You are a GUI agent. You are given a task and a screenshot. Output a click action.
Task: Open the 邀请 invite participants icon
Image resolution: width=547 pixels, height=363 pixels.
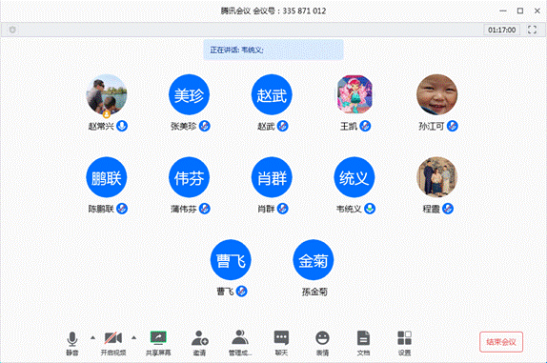tap(199, 338)
